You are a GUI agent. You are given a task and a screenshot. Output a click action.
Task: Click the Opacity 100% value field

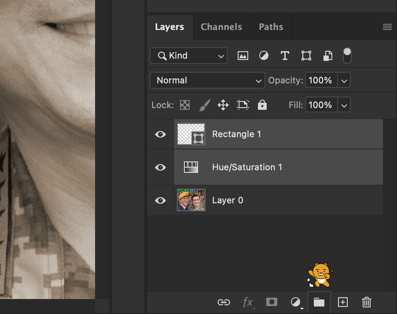pyautogui.click(x=321, y=80)
